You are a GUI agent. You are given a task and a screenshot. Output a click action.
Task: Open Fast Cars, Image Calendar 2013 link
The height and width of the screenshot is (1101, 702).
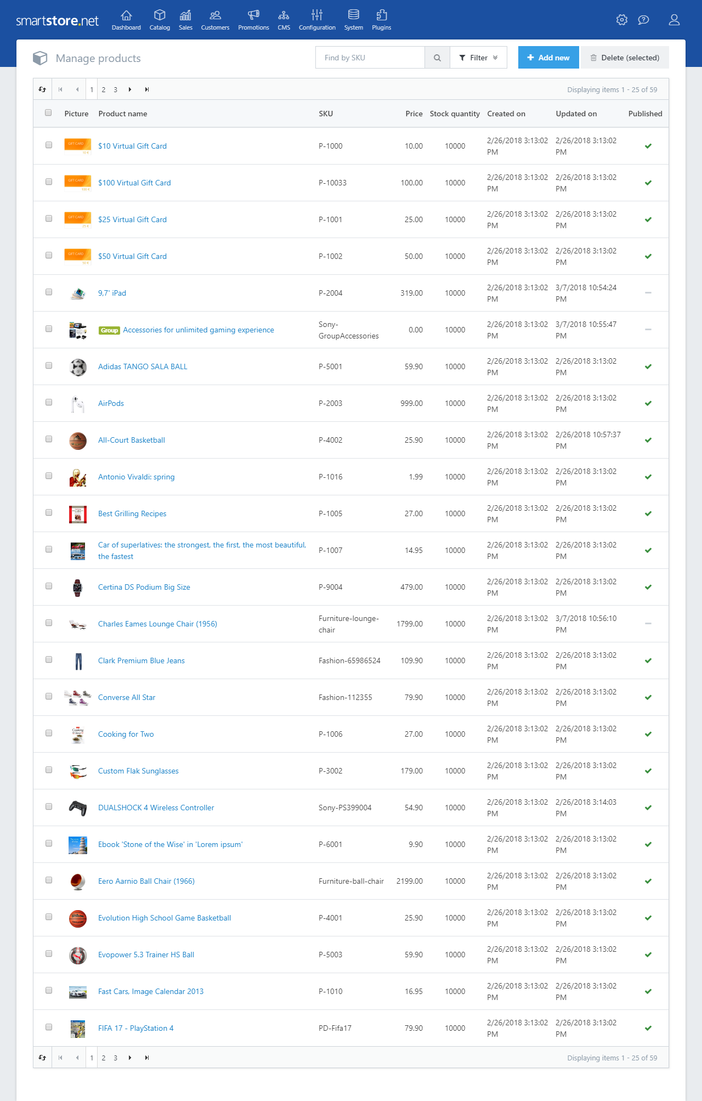151,991
